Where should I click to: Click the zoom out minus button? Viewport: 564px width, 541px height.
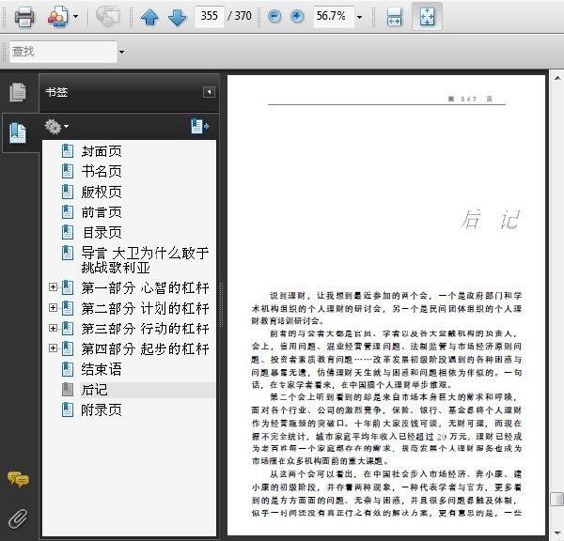click(274, 16)
